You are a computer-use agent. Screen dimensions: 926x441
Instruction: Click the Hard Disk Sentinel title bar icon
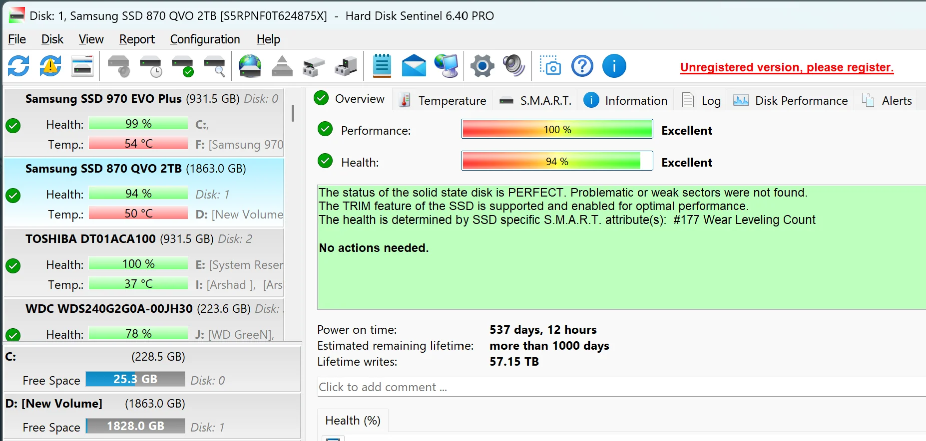point(16,15)
